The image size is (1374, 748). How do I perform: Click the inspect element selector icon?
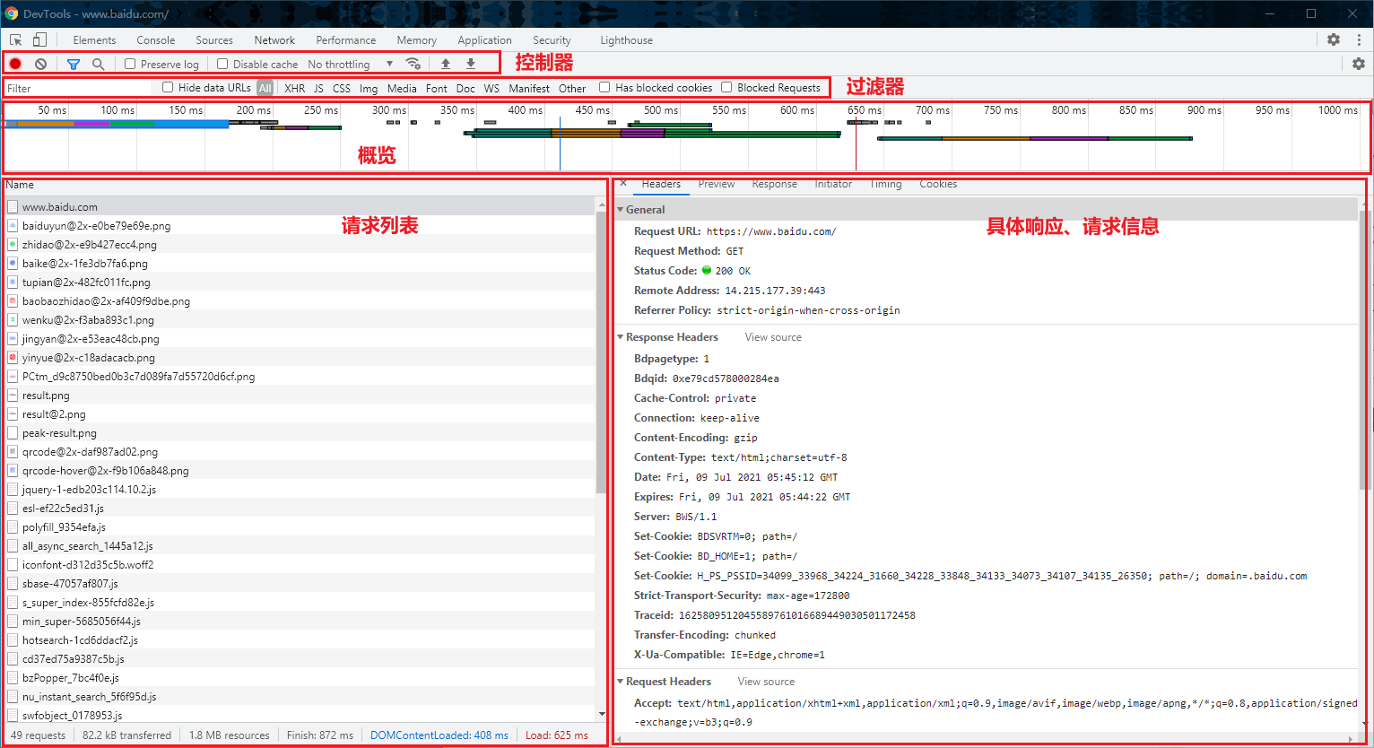point(15,40)
